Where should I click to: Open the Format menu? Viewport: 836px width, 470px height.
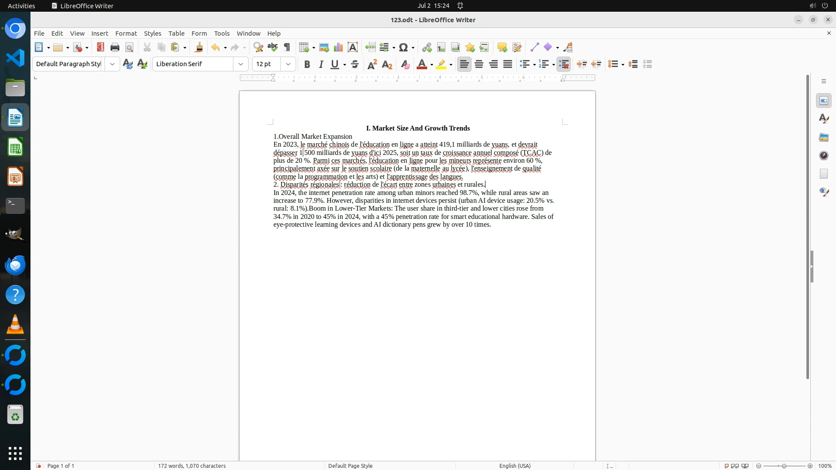pos(126,34)
